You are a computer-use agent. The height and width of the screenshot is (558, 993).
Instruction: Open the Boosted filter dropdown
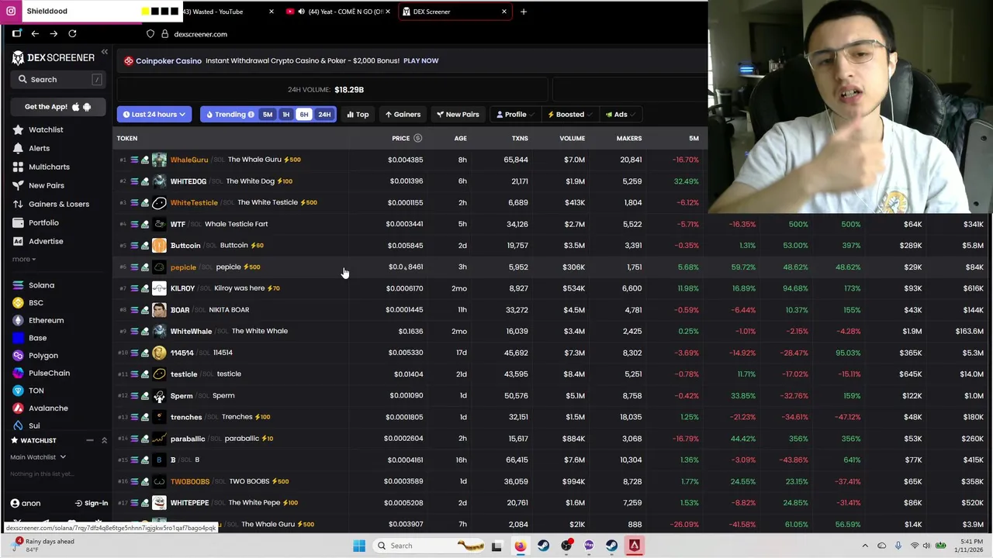(569, 115)
